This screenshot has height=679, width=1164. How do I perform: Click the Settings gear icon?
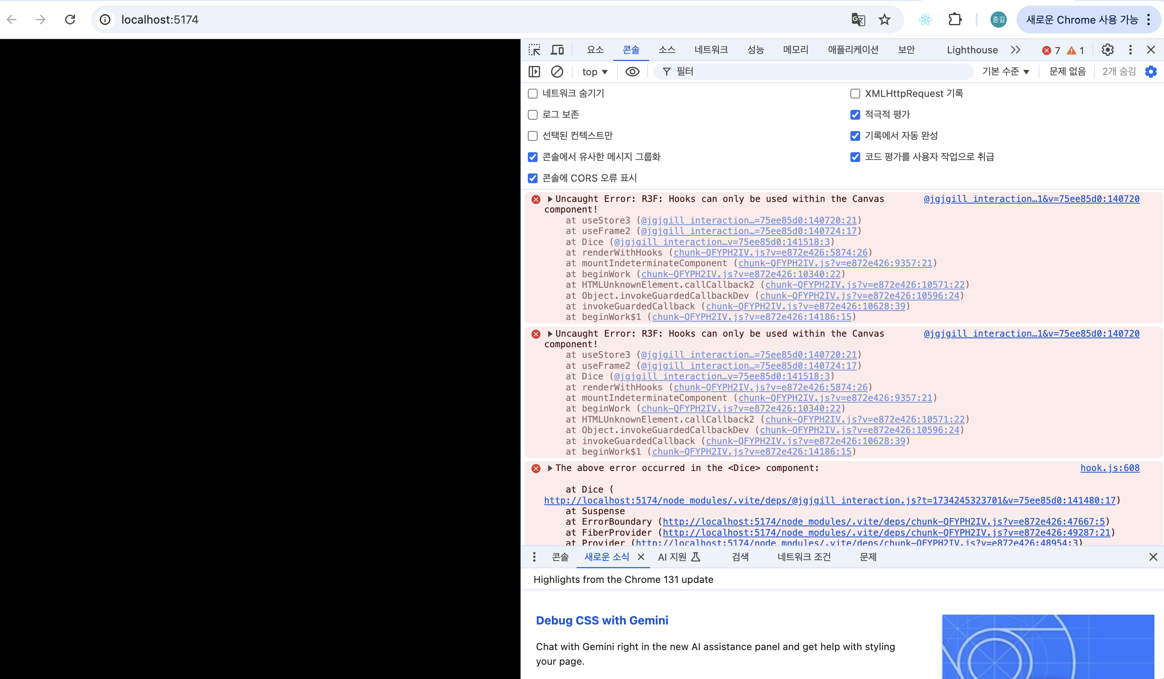(1107, 50)
